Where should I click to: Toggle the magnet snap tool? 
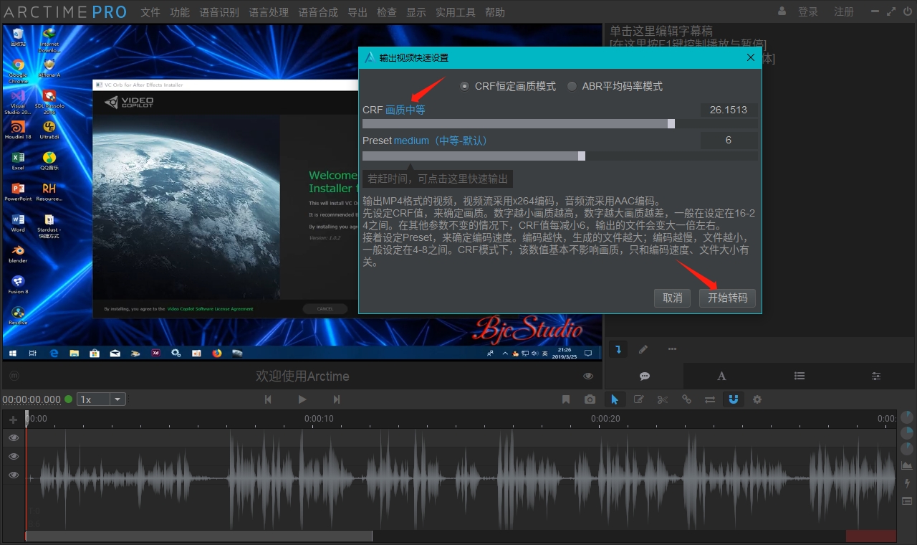[x=733, y=399]
